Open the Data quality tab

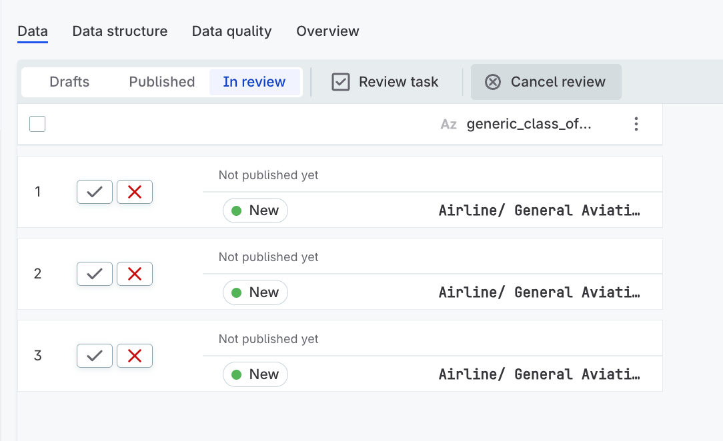pos(231,31)
